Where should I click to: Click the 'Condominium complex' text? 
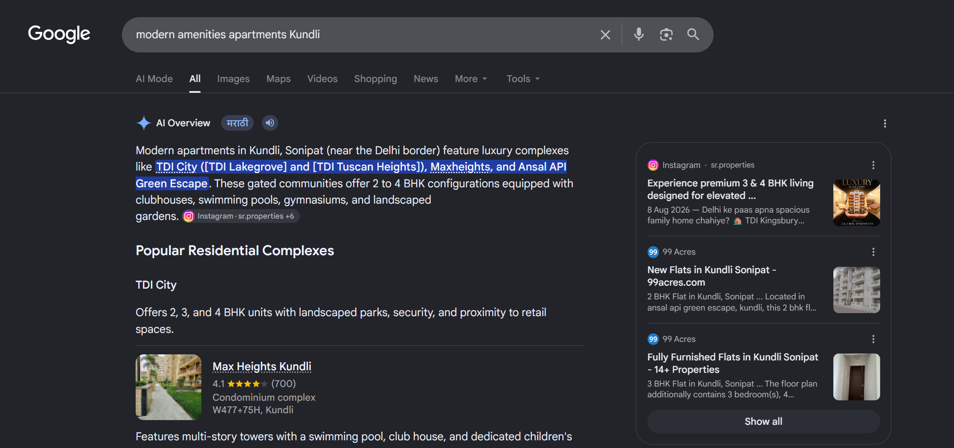tap(264, 397)
